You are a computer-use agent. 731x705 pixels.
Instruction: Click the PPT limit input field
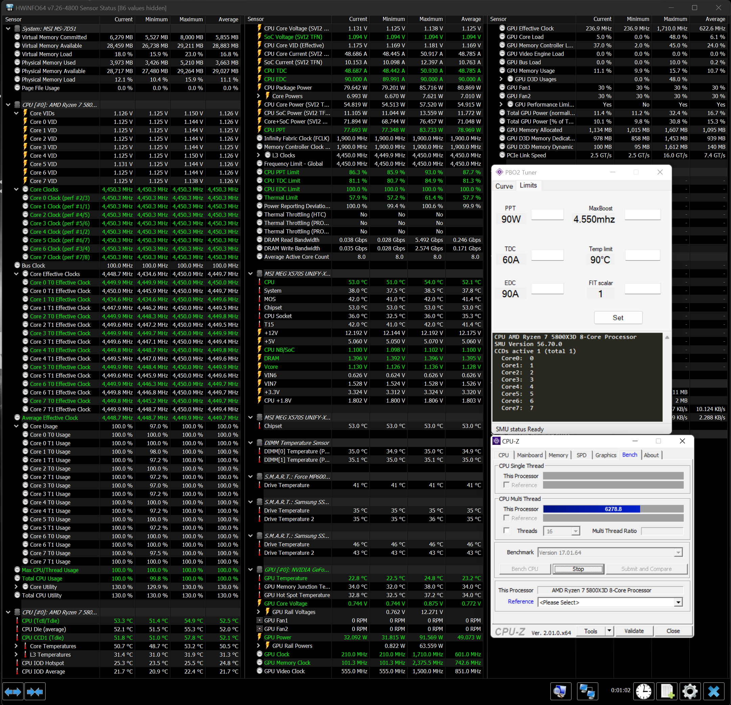pyautogui.click(x=547, y=215)
